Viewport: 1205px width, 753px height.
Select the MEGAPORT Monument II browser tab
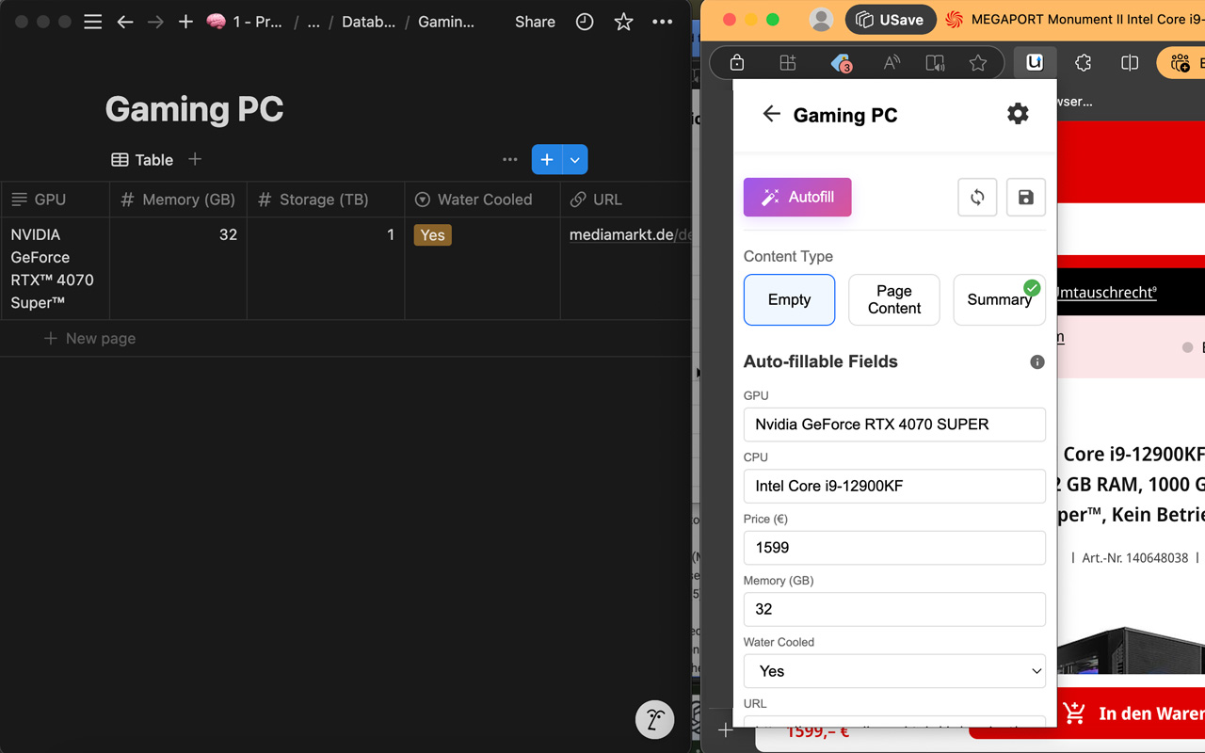pyautogui.click(x=1074, y=20)
